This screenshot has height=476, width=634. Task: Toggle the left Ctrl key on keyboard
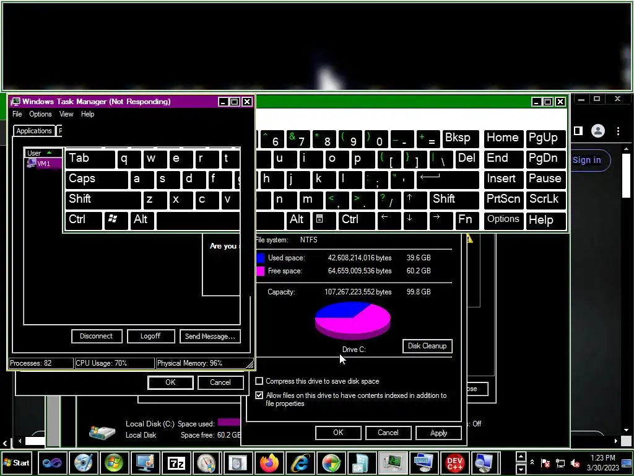[x=84, y=220]
